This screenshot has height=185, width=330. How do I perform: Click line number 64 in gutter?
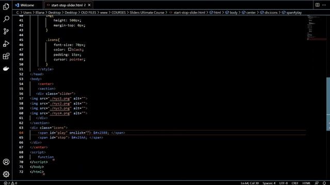[x=21, y=133]
